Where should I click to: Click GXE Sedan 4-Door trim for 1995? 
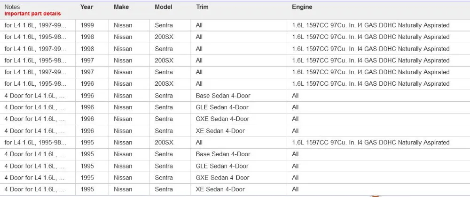[223, 178]
